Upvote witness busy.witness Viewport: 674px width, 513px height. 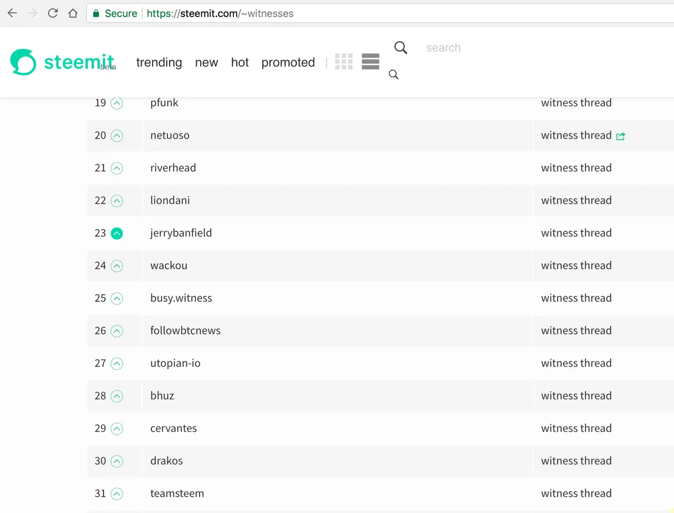click(x=117, y=299)
